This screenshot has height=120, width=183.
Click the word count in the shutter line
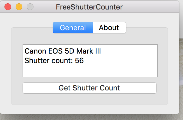pyautogui.click(x=61, y=61)
